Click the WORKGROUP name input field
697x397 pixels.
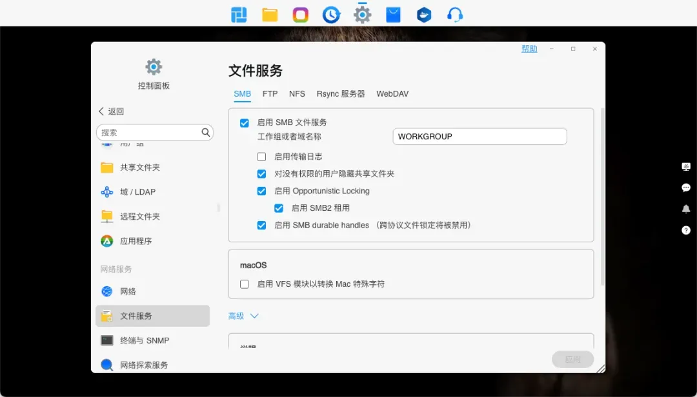(480, 137)
